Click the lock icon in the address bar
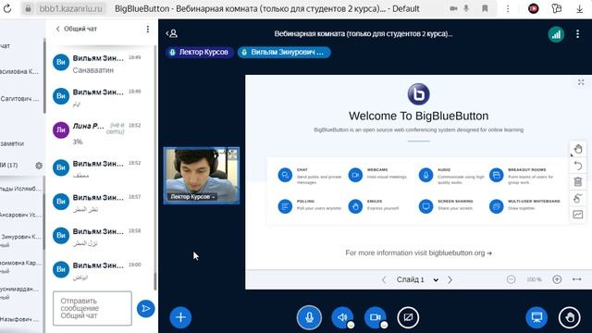 [x=29, y=8]
